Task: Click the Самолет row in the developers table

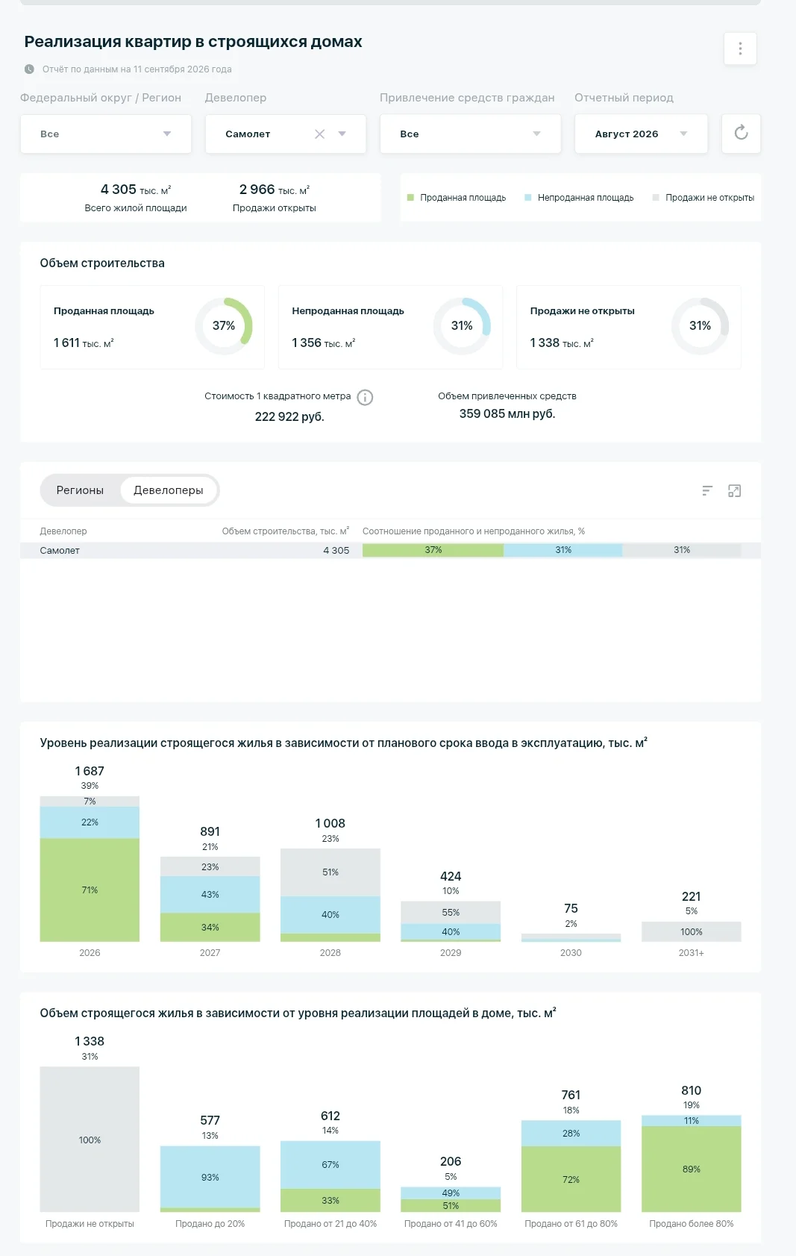Action: (390, 550)
